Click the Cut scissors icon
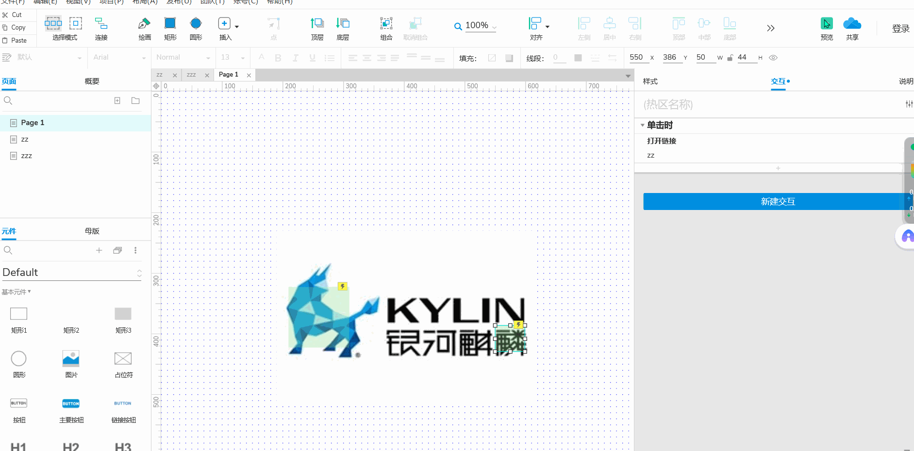 coord(5,15)
